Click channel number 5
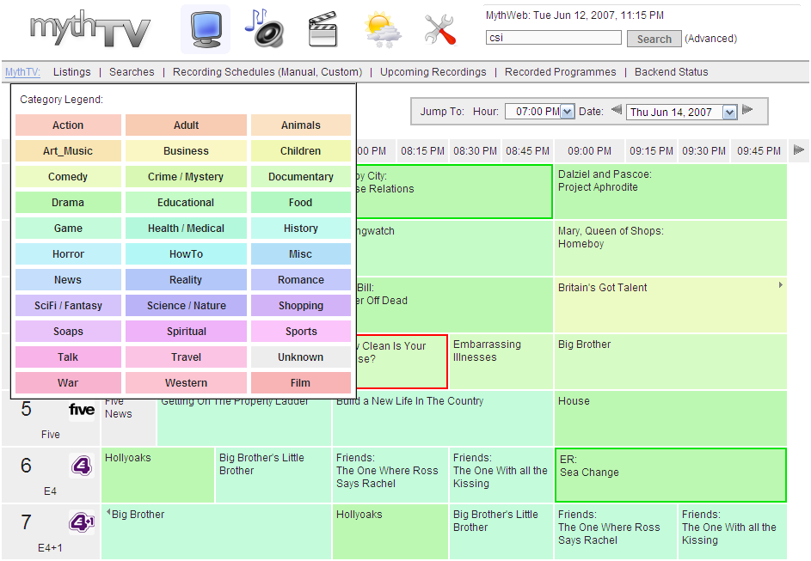The image size is (811, 561). point(27,409)
